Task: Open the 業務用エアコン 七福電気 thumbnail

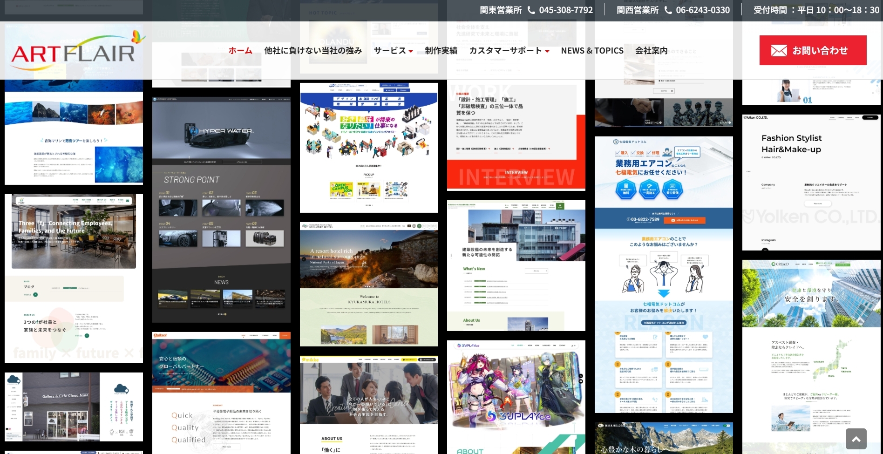Action: tap(664, 275)
